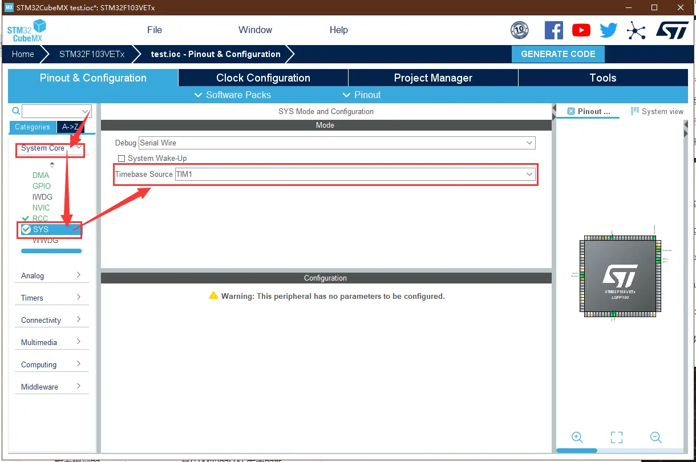Click the STM32F103VETx breadcrumb
The image size is (696, 462).
click(x=91, y=54)
